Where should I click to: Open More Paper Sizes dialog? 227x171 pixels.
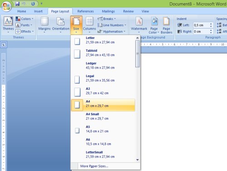click(x=105, y=166)
